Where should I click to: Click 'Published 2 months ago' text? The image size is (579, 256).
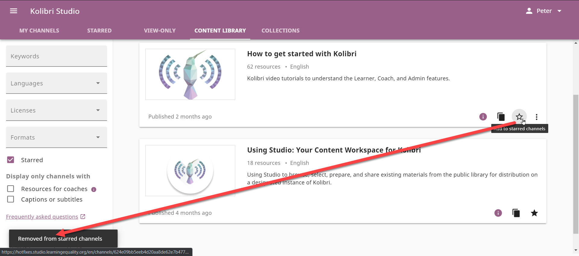(x=180, y=117)
